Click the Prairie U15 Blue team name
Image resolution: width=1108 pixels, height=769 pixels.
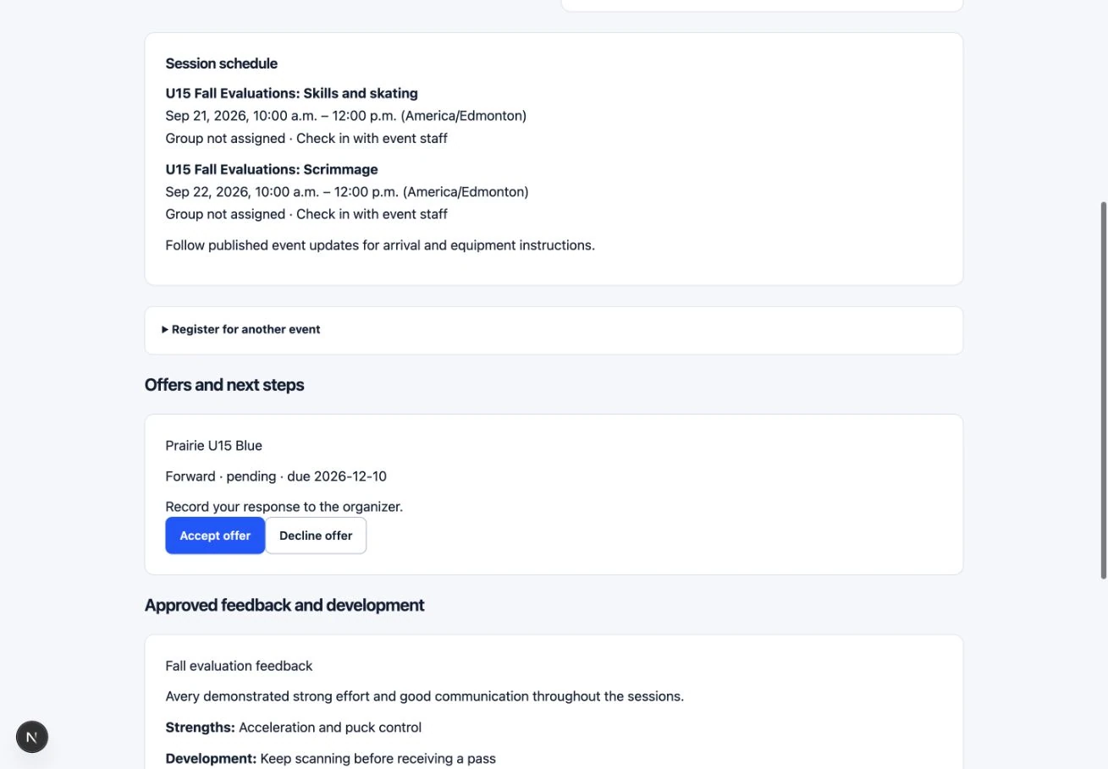point(214,446)
